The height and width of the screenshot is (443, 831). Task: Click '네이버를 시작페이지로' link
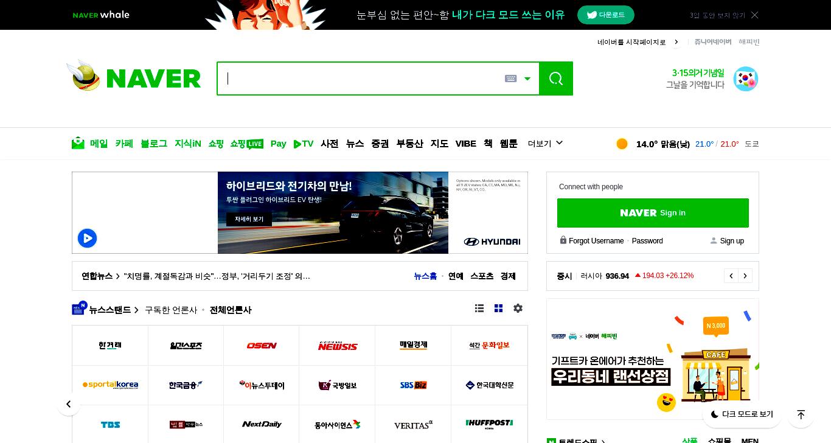631,42
